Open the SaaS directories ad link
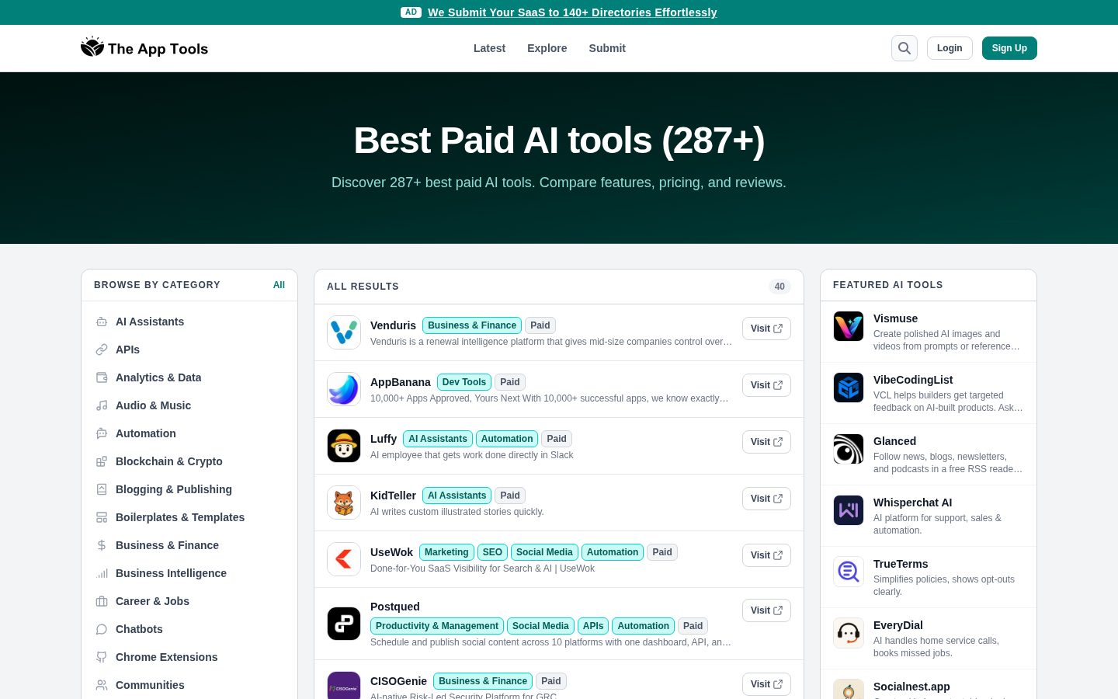Viewport: 1118px width, 699px height. click(572, 12)
